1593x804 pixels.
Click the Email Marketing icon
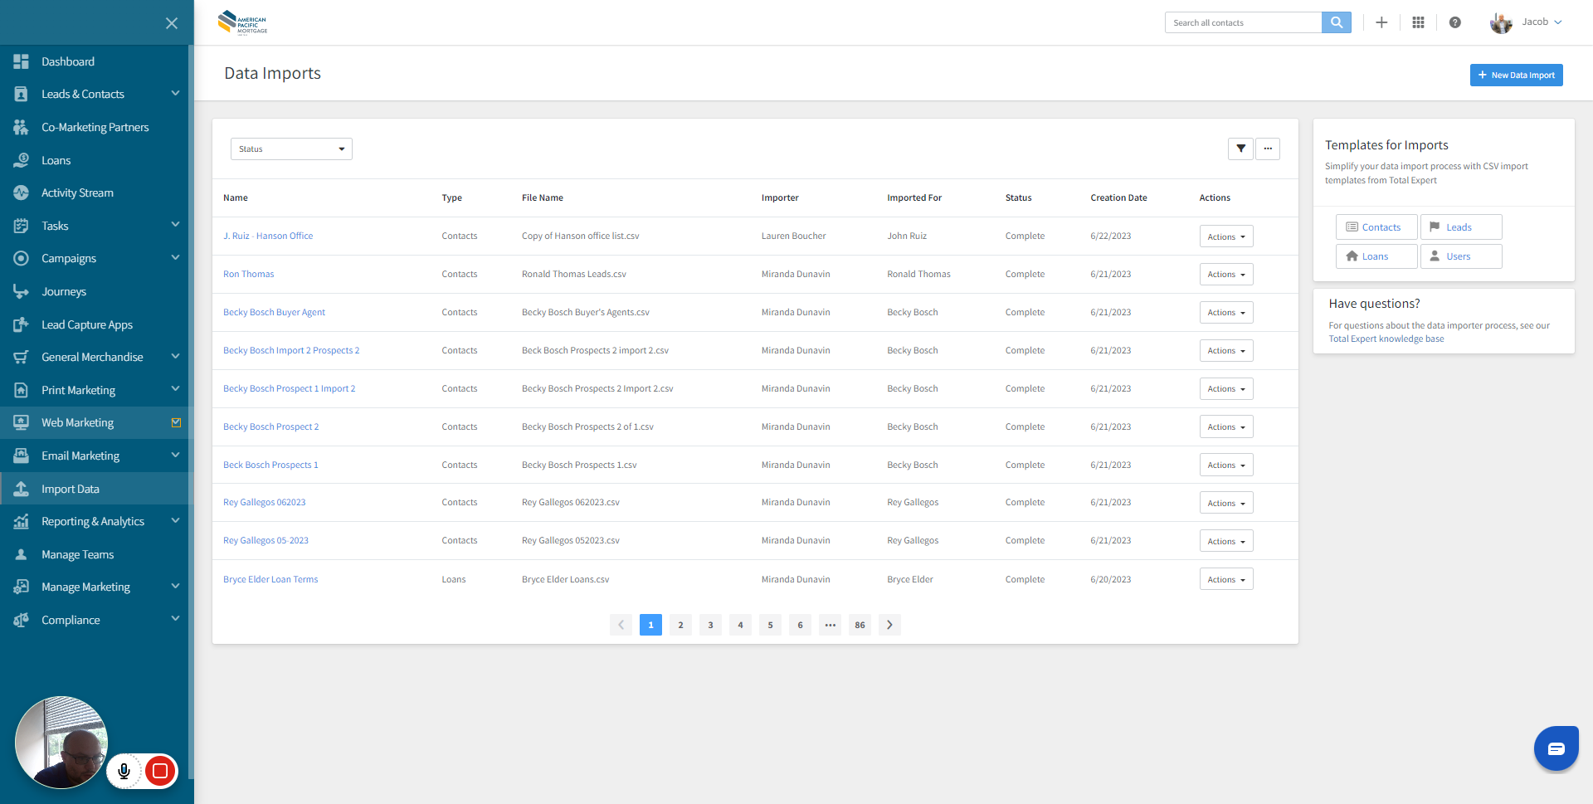[x=21, y=456]
